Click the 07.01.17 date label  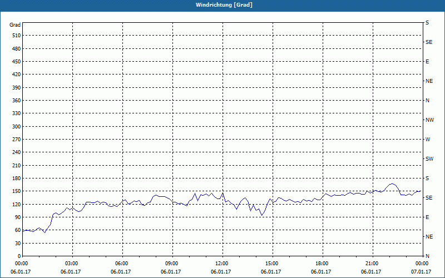[x=421, y=271]
